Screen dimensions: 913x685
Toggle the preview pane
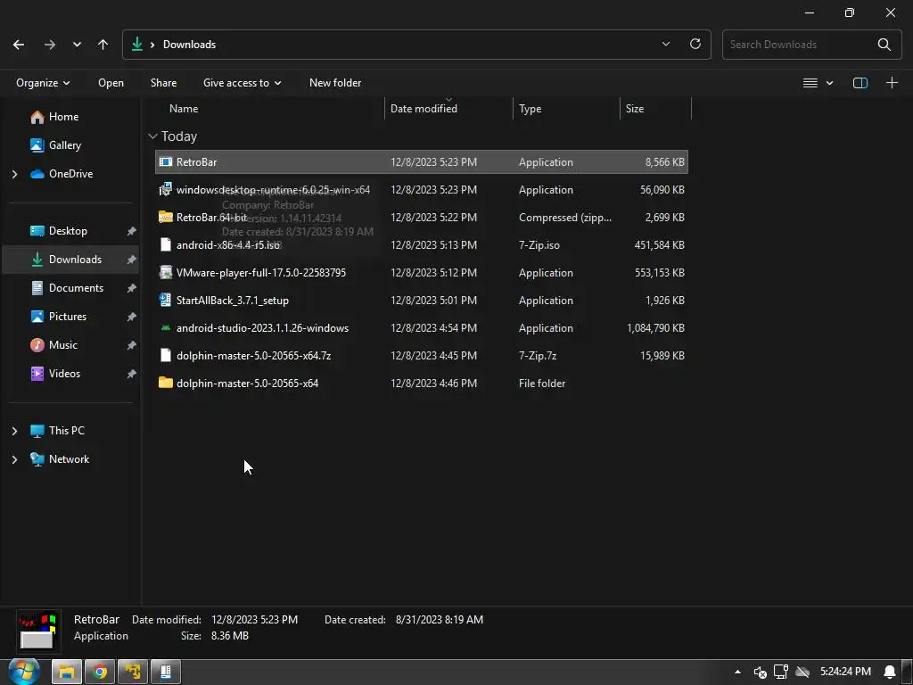[x=860, y=83]
